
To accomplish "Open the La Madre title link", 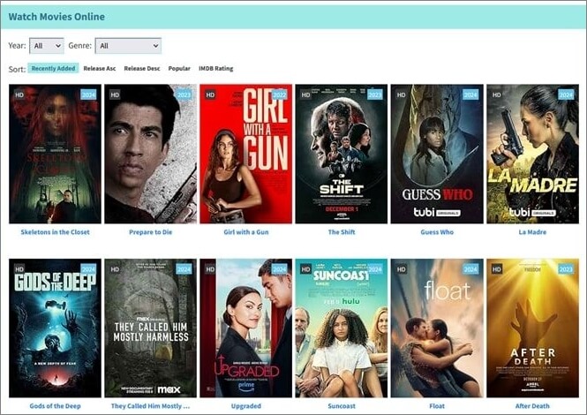I will click(532, 232).
